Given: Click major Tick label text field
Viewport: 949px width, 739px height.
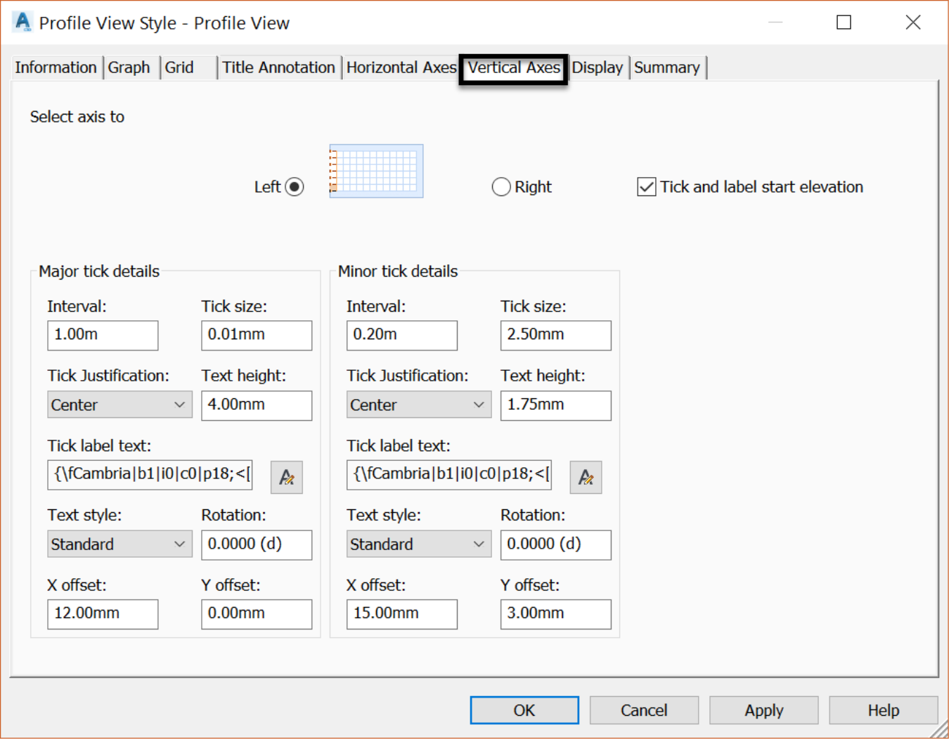Looking at the screenshot, I should tap(150, 475).
